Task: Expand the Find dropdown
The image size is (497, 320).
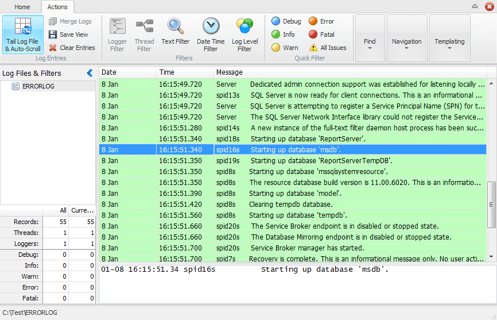Action: coord(370,38)
